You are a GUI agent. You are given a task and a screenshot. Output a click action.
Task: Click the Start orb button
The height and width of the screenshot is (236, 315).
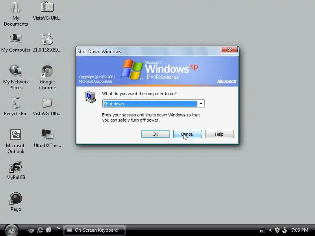pyautogui.click(x=11, y=230)
